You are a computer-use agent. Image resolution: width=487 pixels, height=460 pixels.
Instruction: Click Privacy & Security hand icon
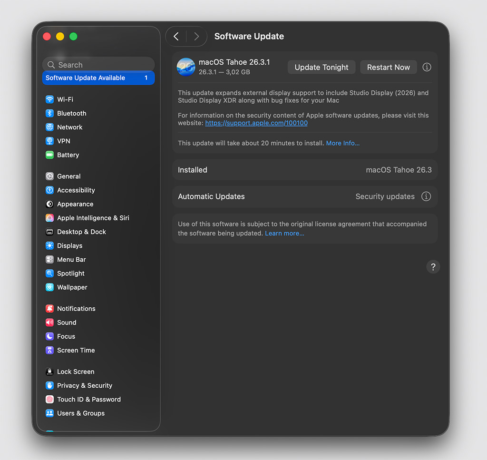point(49,385)
